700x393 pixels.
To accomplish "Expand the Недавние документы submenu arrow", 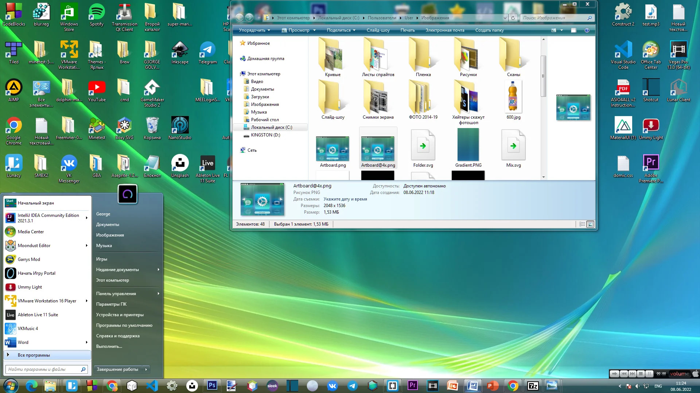I will click(158, 270).
